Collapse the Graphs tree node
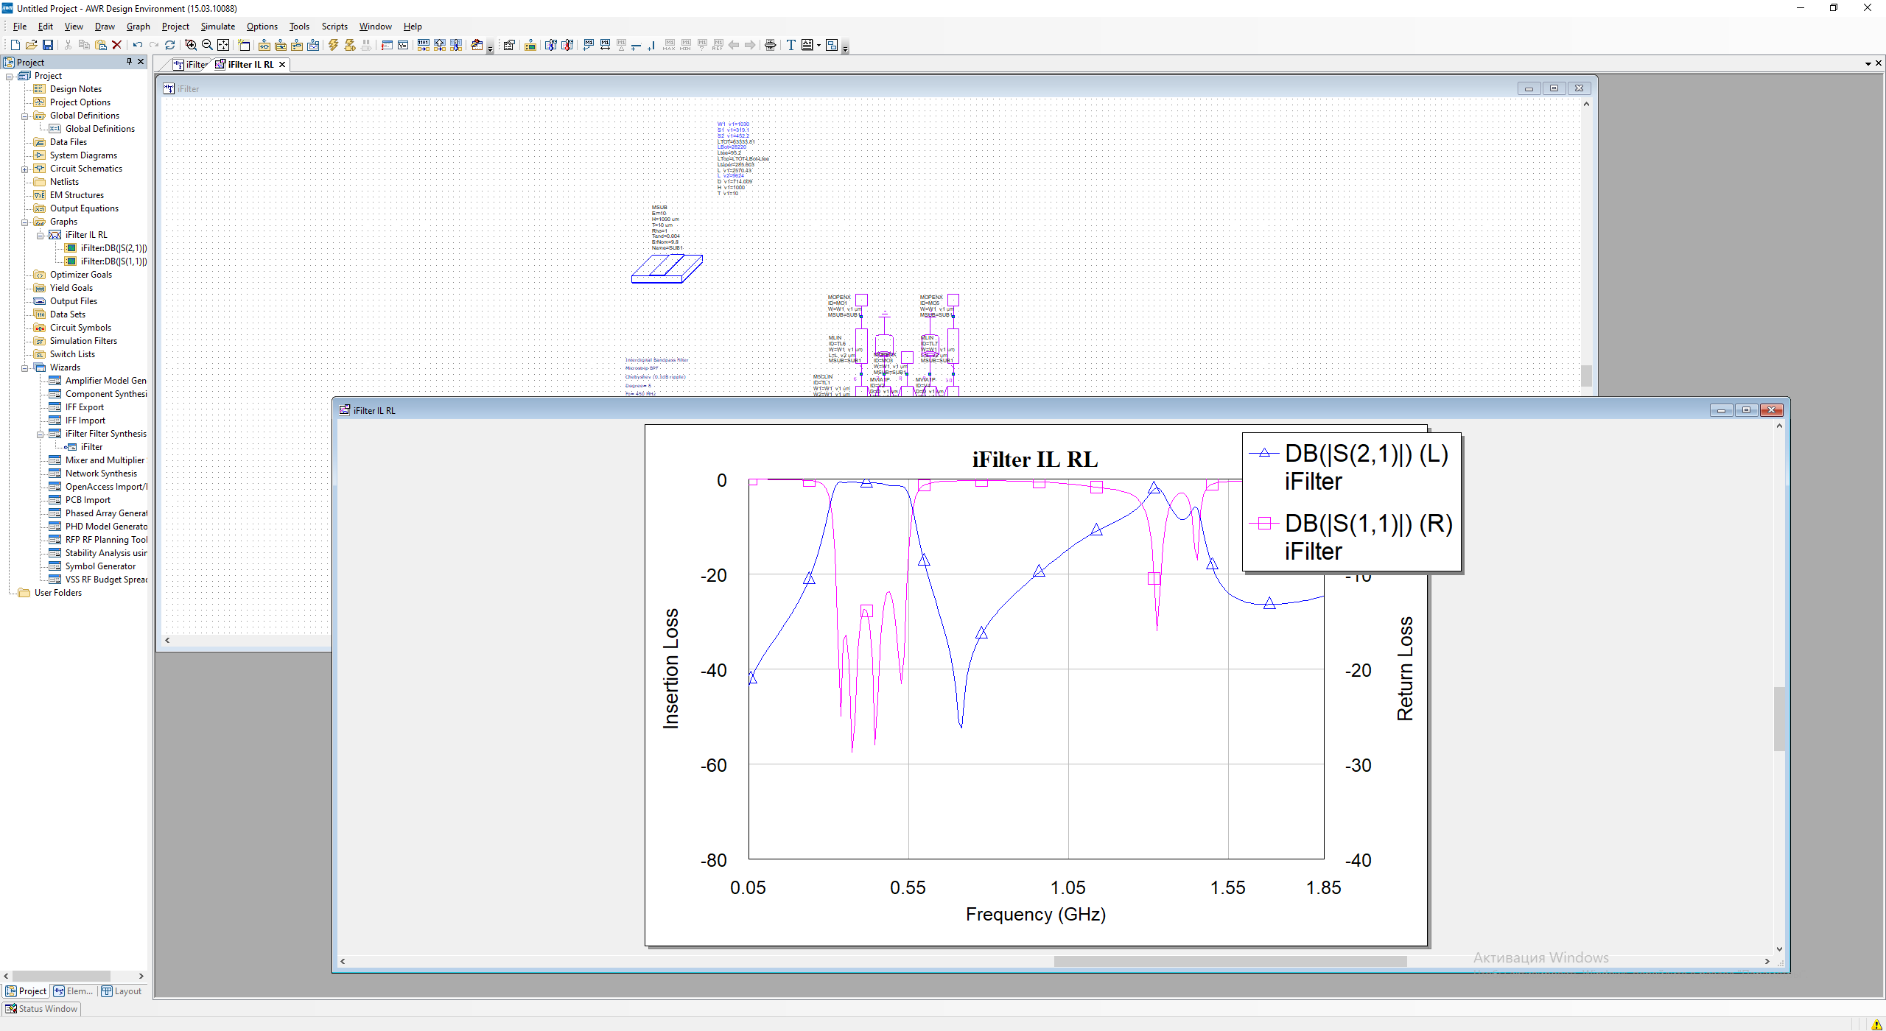 [24, 222]
